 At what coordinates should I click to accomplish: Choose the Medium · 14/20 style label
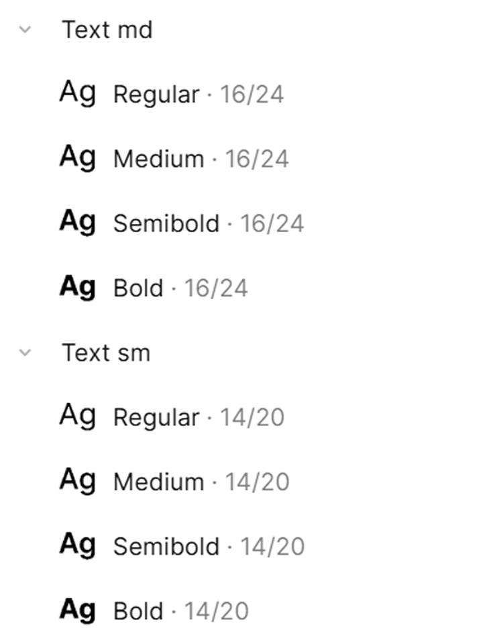201,482
